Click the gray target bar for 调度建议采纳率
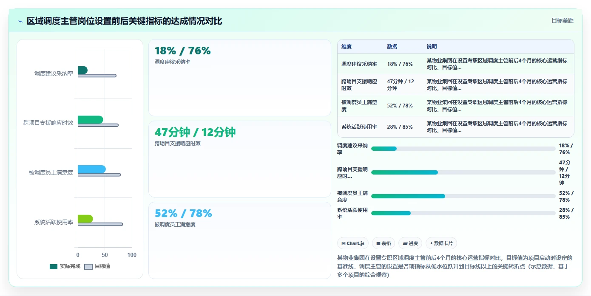 coord(97,76)
